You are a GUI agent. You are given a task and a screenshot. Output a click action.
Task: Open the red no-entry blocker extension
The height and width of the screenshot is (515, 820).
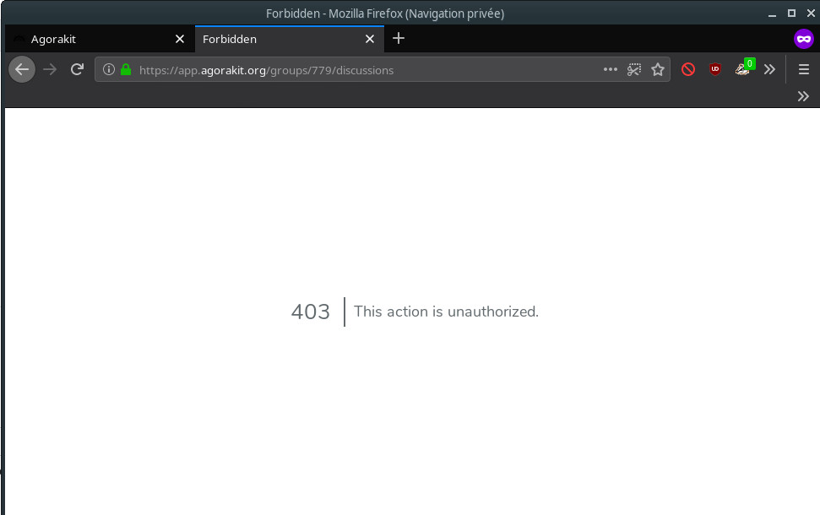pyautogui.click(x=688, y=70)
